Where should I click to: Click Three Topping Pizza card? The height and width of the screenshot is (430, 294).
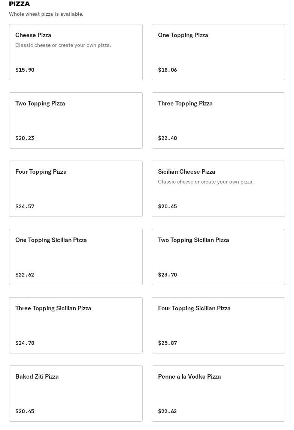[218, 120]
